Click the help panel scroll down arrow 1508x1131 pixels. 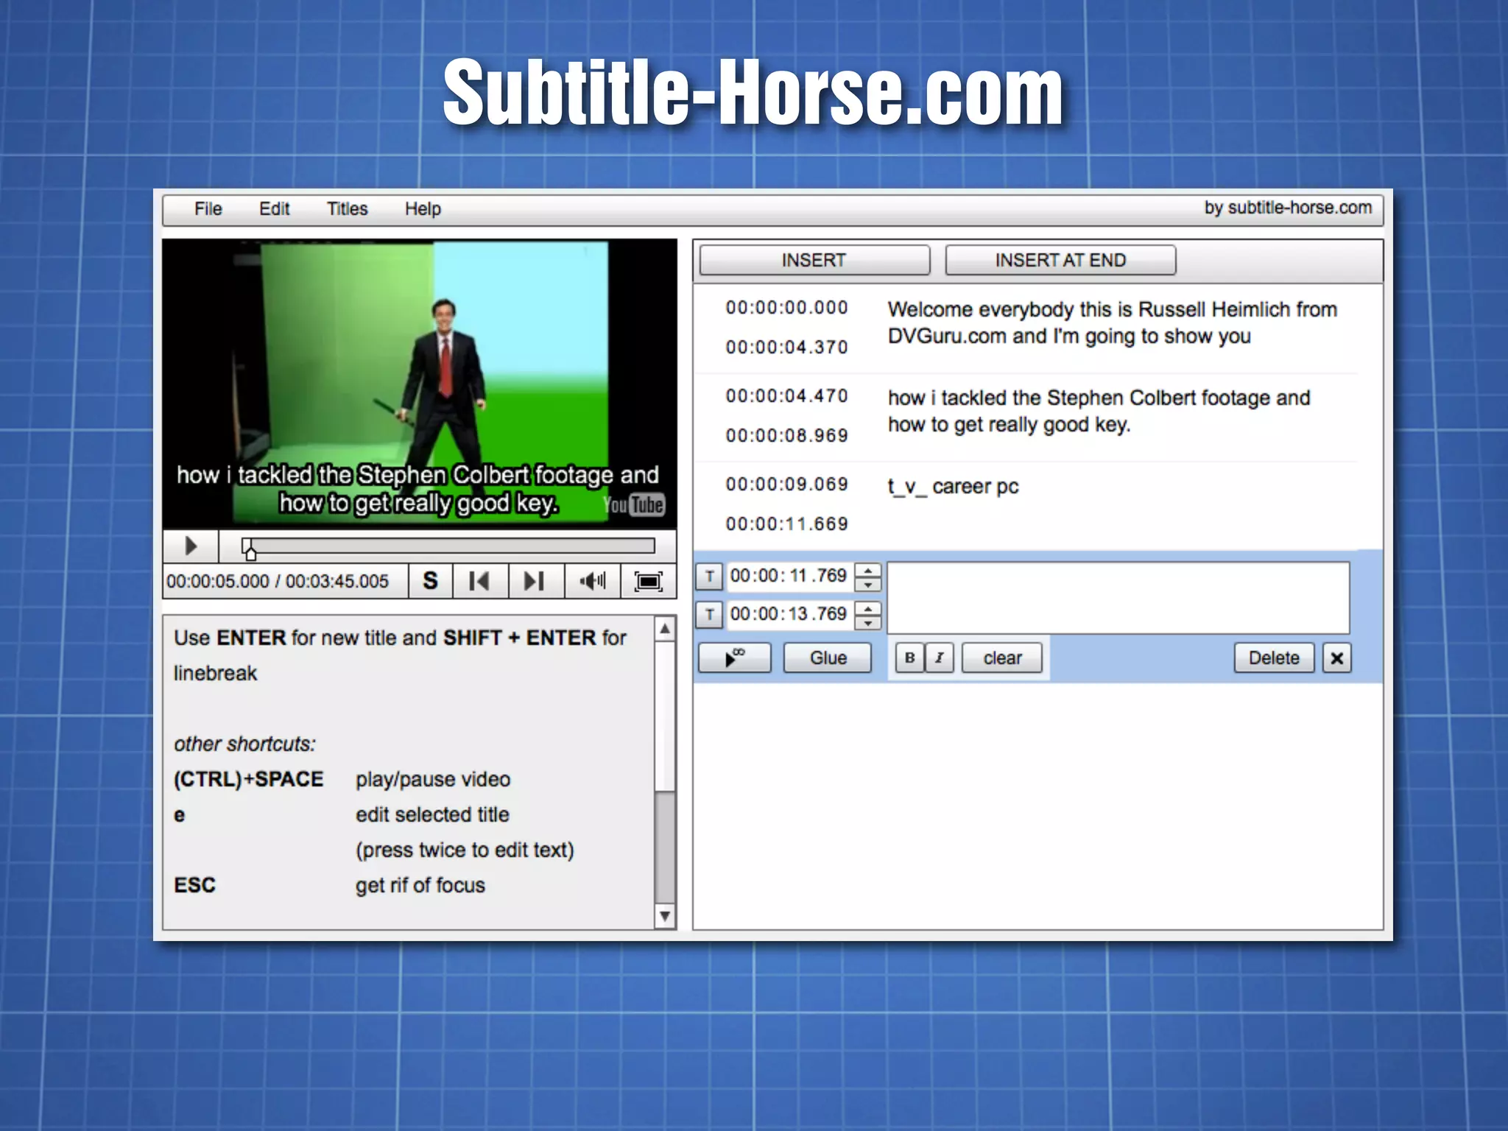[x=665, y=916]
